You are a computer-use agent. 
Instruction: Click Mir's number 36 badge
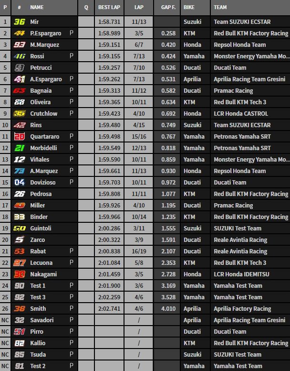tap(19, 22)
